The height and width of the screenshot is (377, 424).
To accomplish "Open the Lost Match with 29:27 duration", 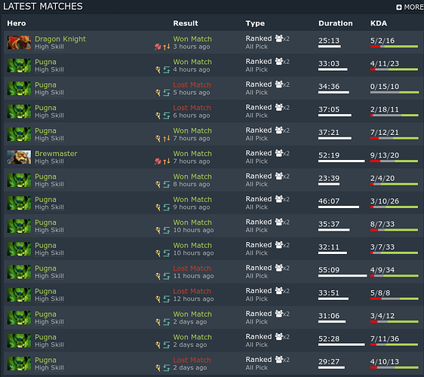I will 192,360.
